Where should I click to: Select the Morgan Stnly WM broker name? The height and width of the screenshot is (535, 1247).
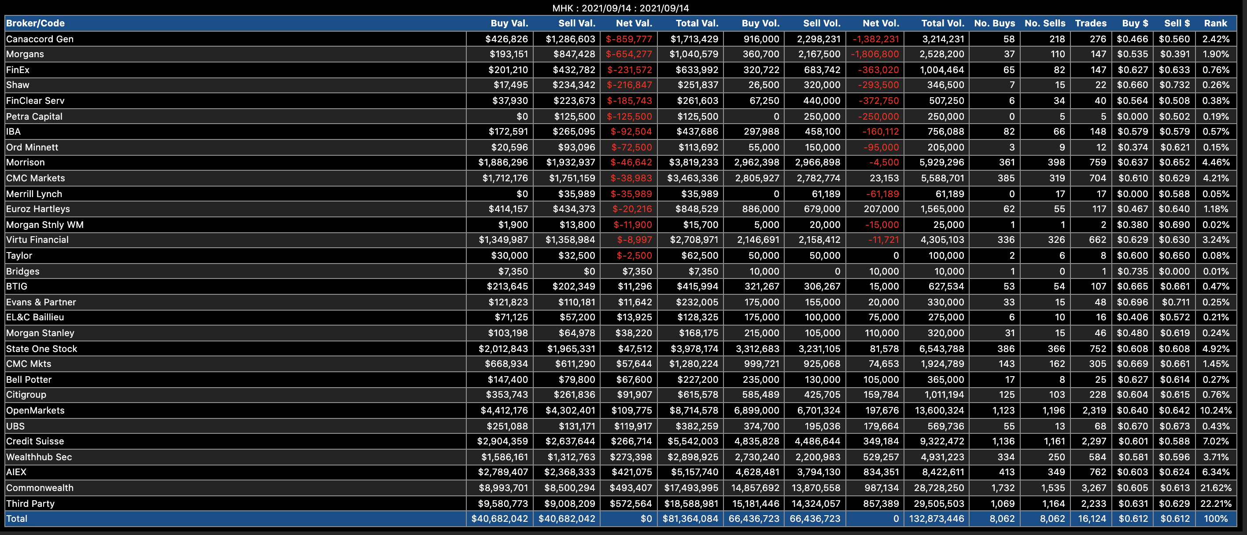pyautogui.click(x=44, y=224)
